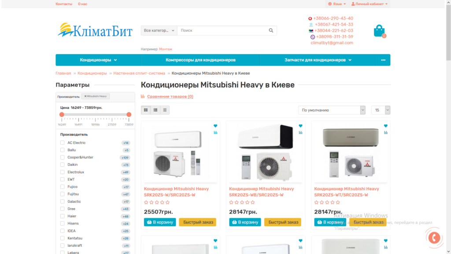
Task: Switch to compact list view icon
Action: pyautogui.click(x=165, y=110)
